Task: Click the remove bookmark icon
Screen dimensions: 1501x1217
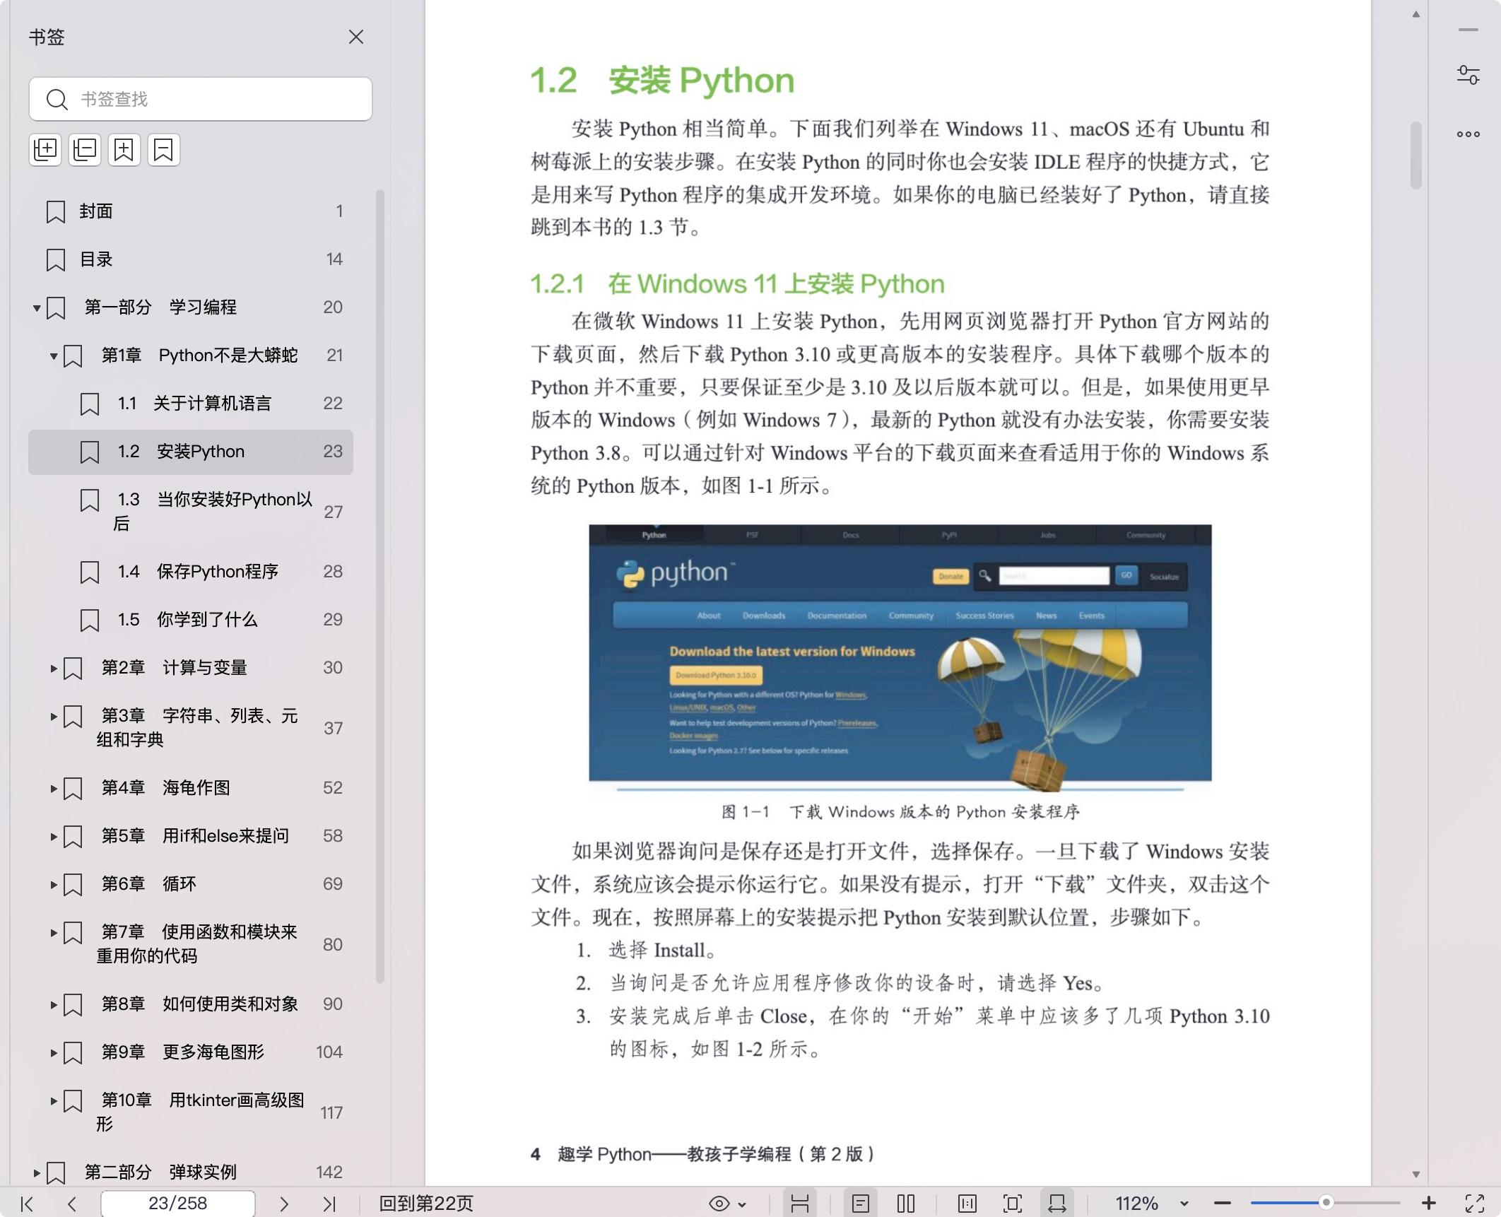Action: (x=164, y=150)
